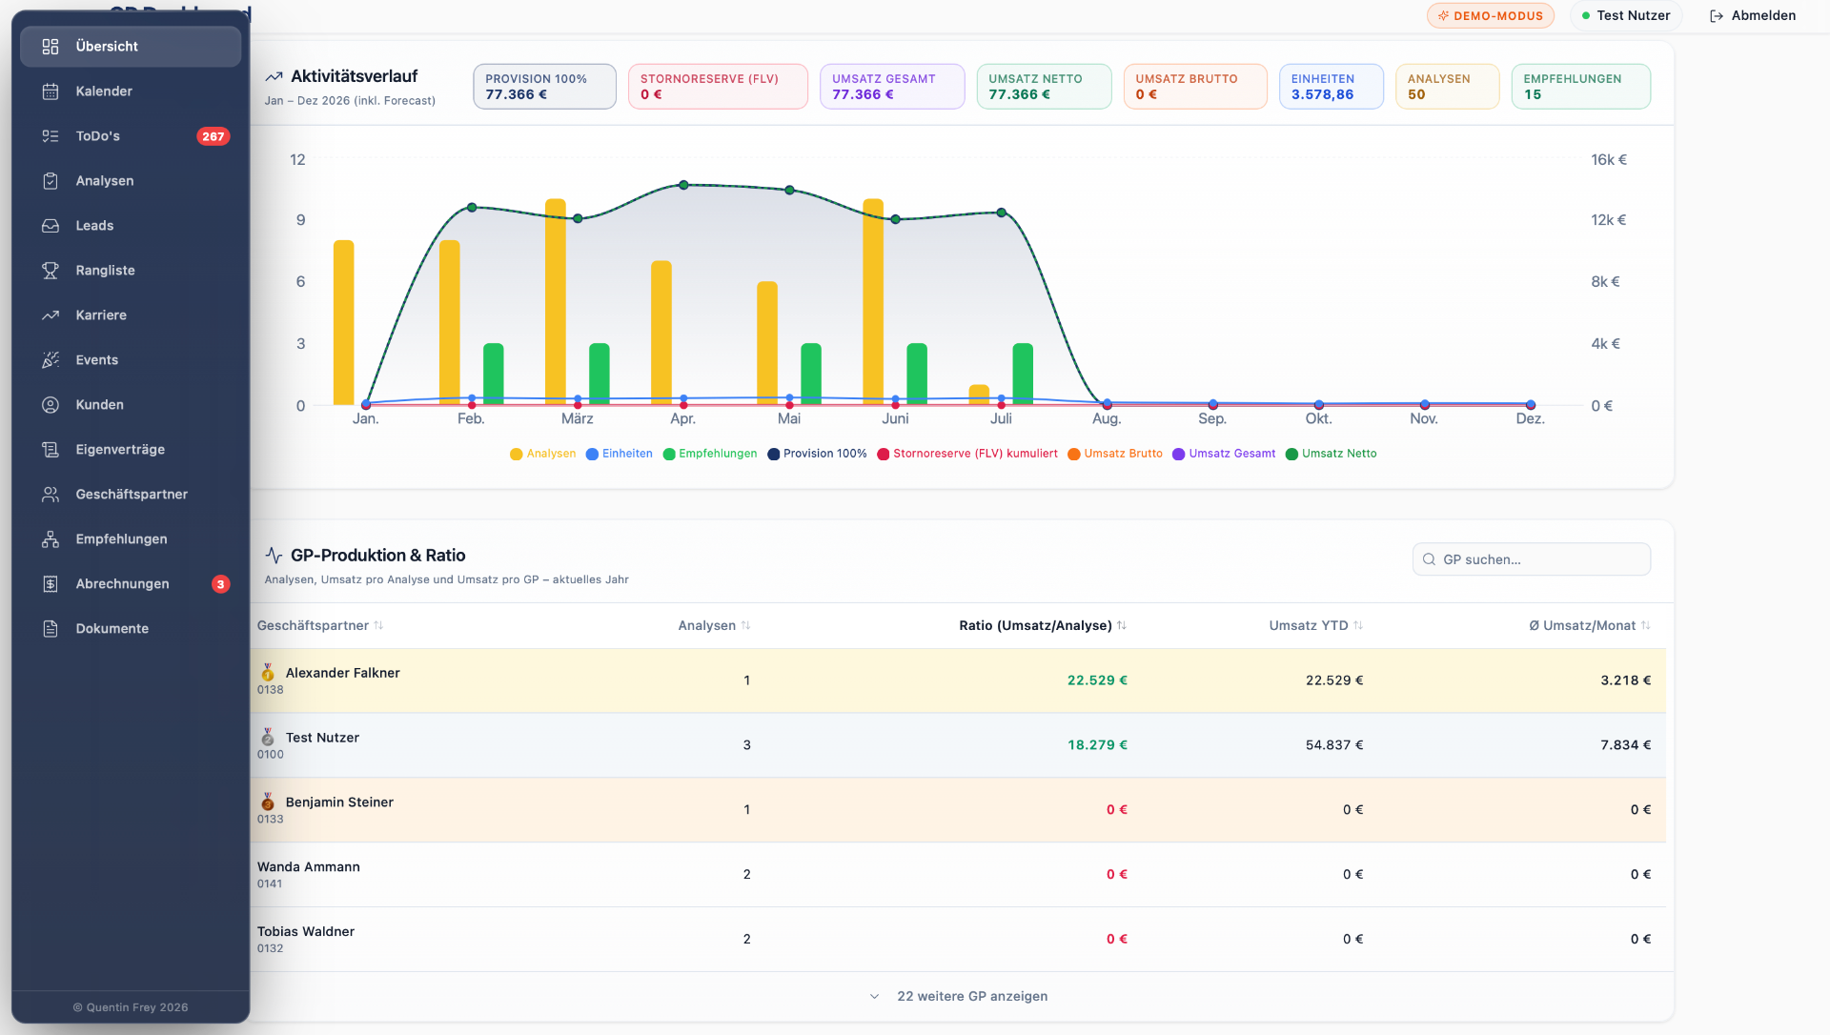Viewport: 1830px width, 1035px height.
Task: Open the Karriere menu item
Action: coord(131,315)
